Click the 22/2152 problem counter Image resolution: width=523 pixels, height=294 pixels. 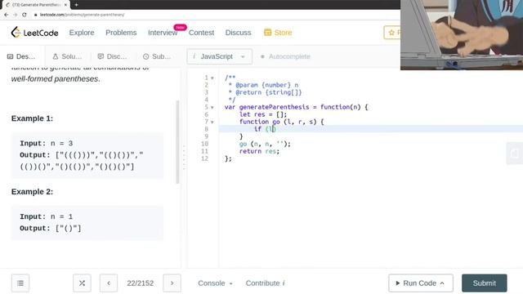pyautogui.click(x=140, y=283)
